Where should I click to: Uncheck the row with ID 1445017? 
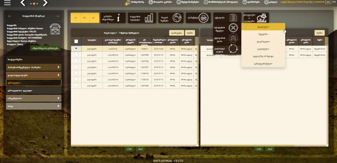76,48
